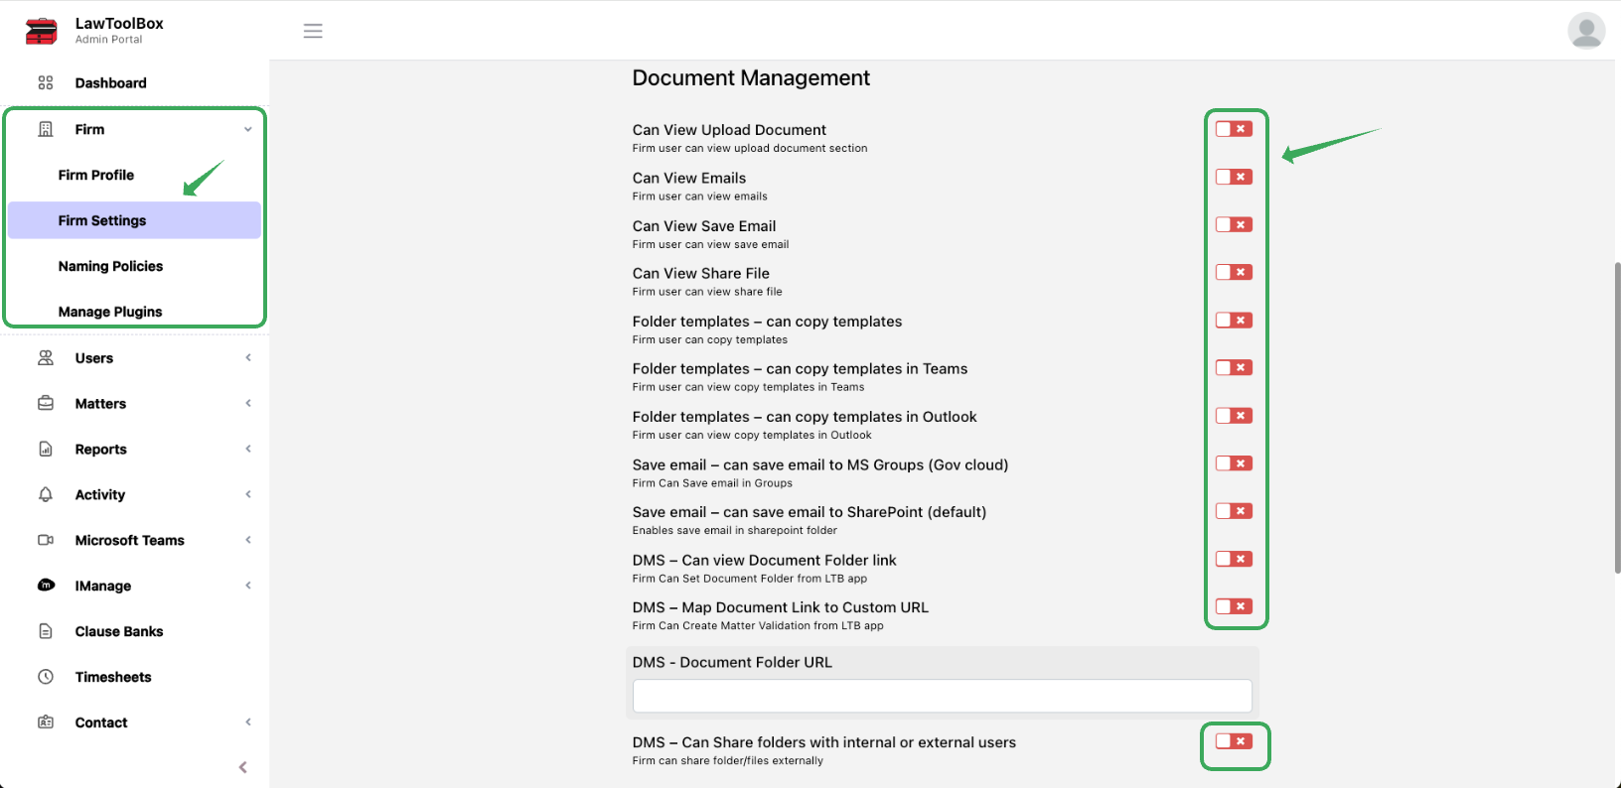Image resolution: width=1621 pixels, height=788 pixels.
Task: Open the user avatar profile icon
Action: point(1586,31)
